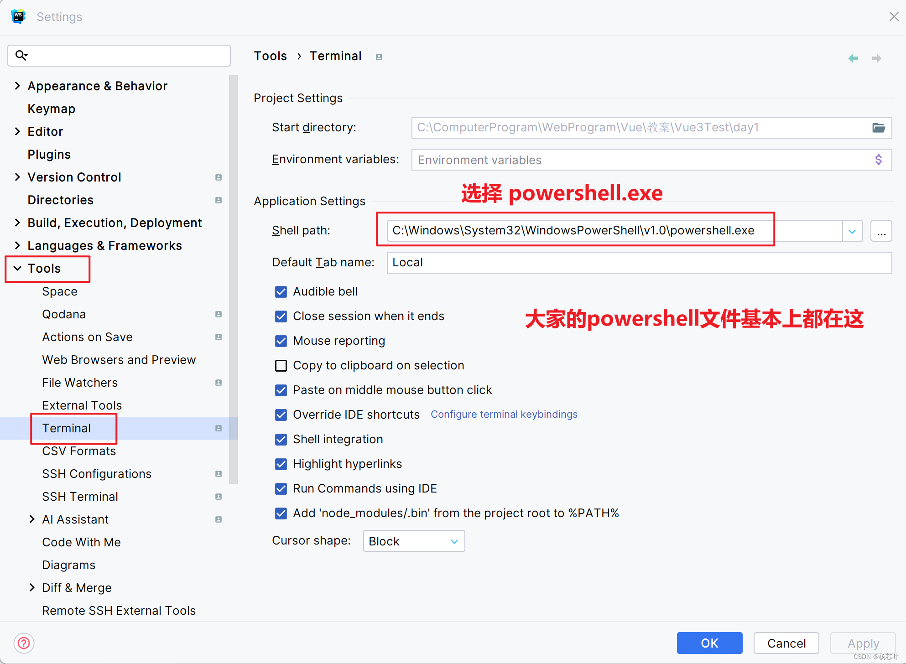The height and width of the screenshot is (664, 906).
Task: Open the Shell path dropdown arrow
Action: [x=852, y=231]
